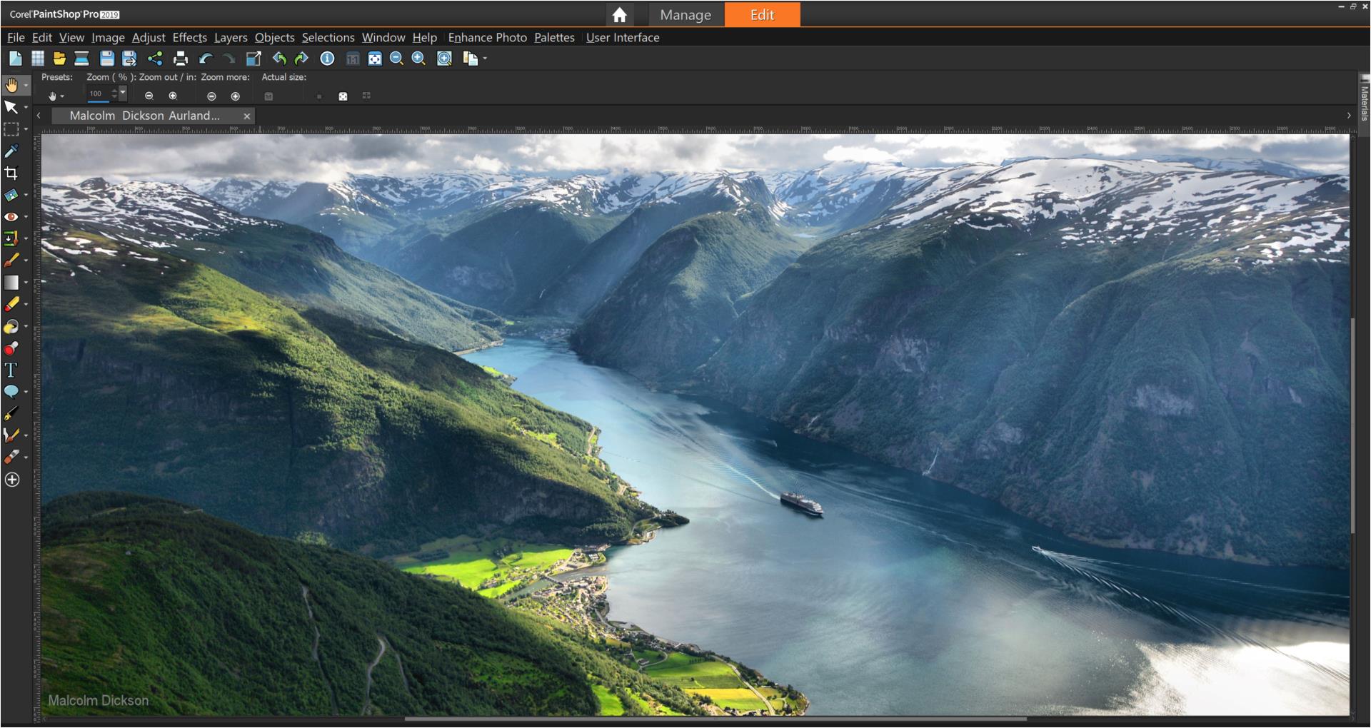Expand the Presets dropdown in options bar
This screenshot has height=728, width=1371.
(x=62, y=96)
